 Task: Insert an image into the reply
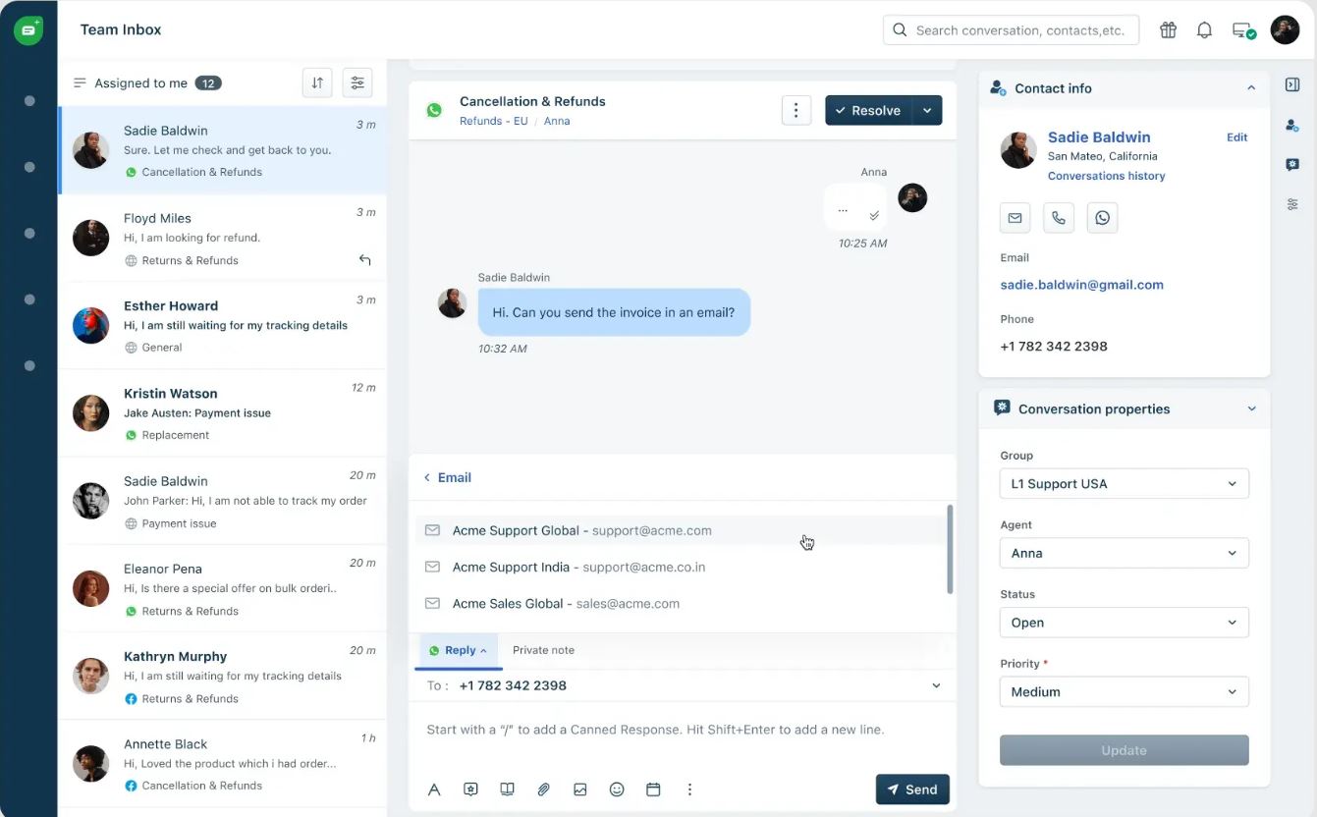point(580,789)
